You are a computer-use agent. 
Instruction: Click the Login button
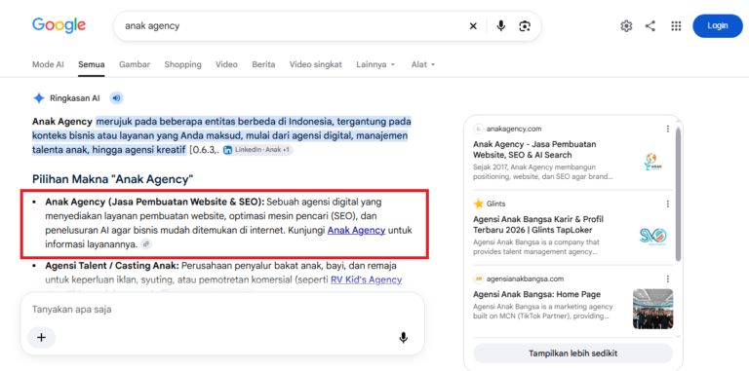718,25
